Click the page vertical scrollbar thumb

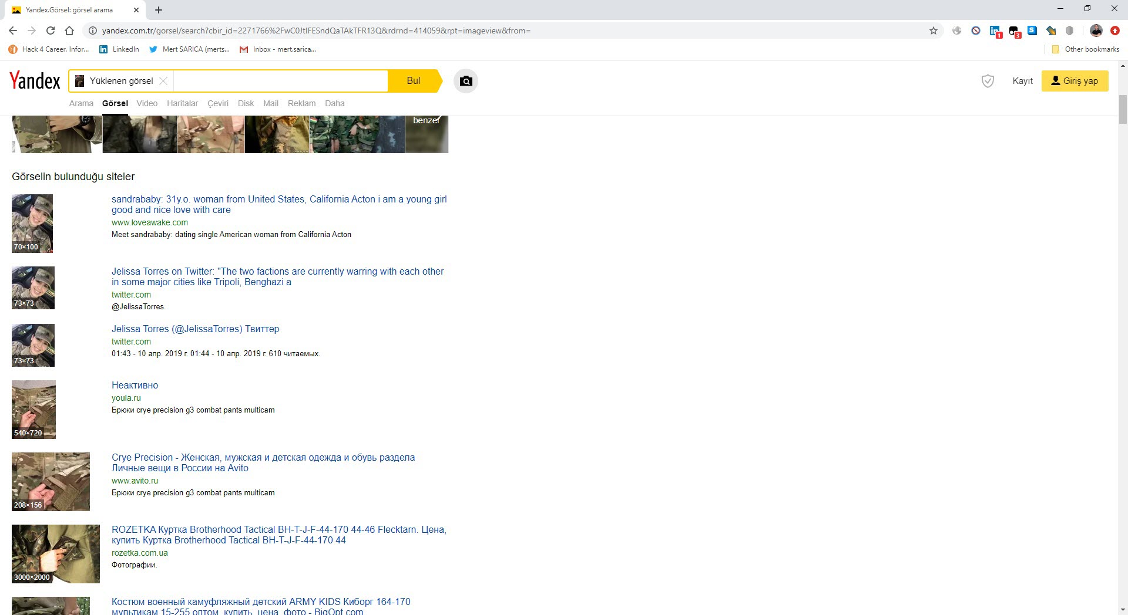pos(1123,109)
